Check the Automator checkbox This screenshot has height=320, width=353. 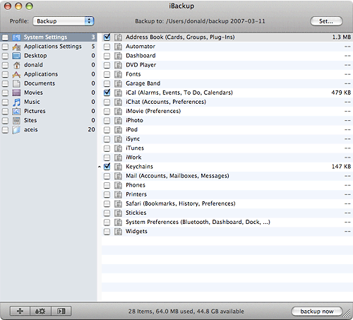pos(107,47)
